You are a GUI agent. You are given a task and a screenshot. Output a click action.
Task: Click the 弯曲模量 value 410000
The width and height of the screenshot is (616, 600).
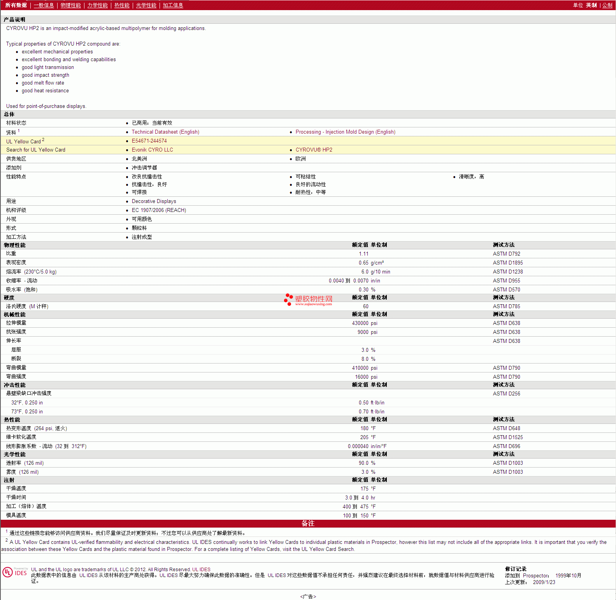point(360,368)
